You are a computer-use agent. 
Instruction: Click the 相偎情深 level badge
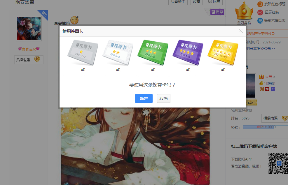tap(275, 118)
